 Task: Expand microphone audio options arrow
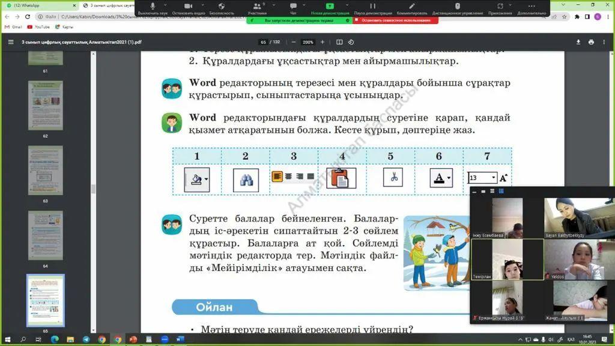[x=165, y=5]
